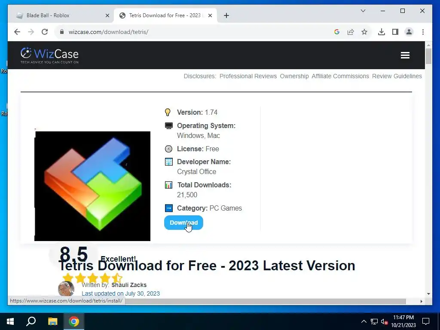This screenshot has width=440, height=330.
Task: Click the address bar URL
Action: pyautogui.click(x=108, y=32)
